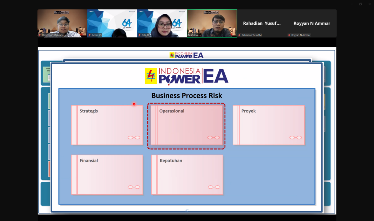Click the link icon in Proyek box
The height and width of the screenshot is (221, 374).
[x=295, y=138]
